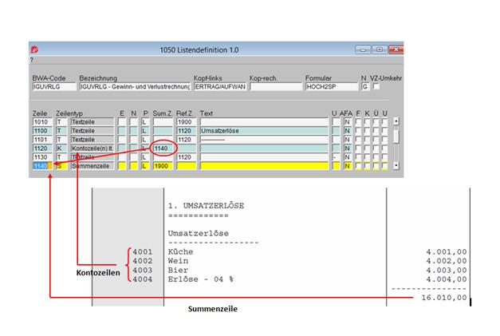This screenshot has width=500, height=336.
Task: Click Summenzeile type description in row 1140
Action: point(93,166)
